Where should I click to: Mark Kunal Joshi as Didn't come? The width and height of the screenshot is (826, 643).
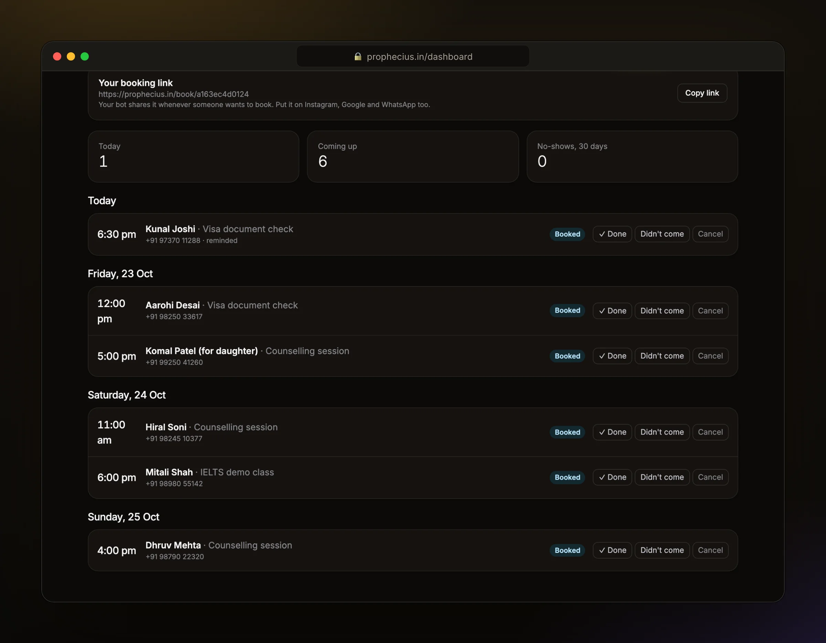[x=662, y=234]
